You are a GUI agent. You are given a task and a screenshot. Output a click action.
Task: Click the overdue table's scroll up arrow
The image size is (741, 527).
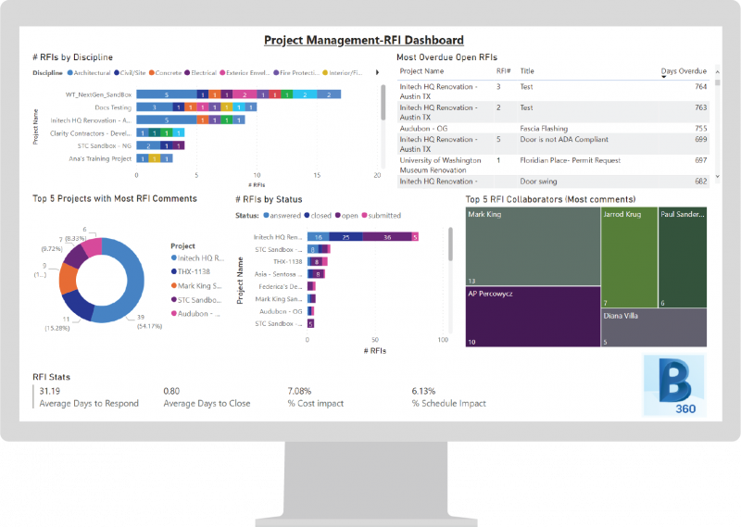point(717,72)
